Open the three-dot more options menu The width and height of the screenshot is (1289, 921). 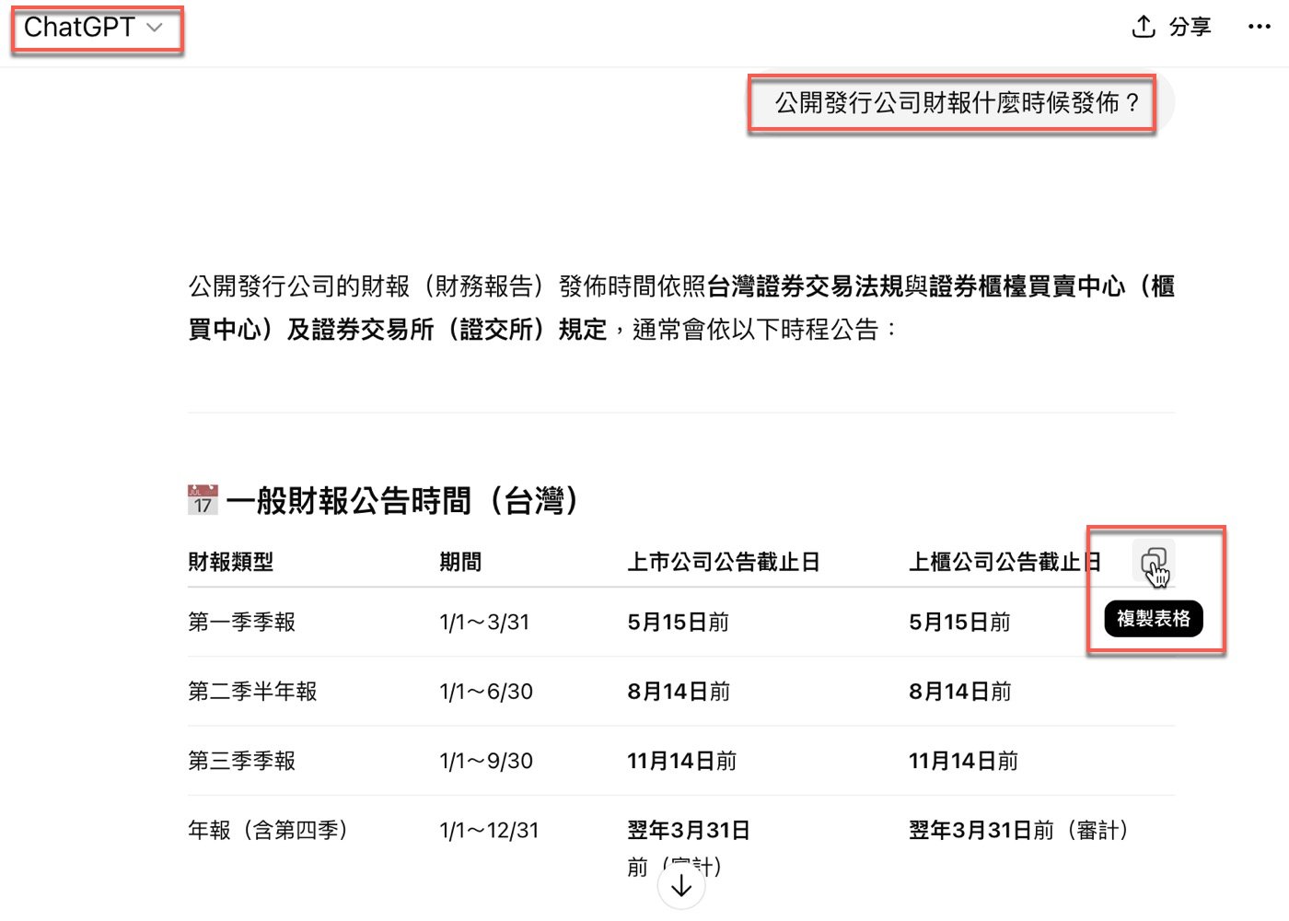1259,27
